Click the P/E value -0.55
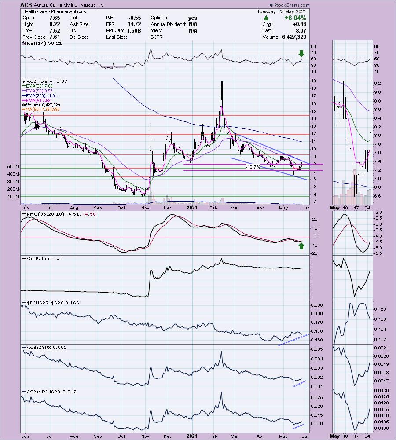Viewport: 396px width, 440px height. pos(135,18)
